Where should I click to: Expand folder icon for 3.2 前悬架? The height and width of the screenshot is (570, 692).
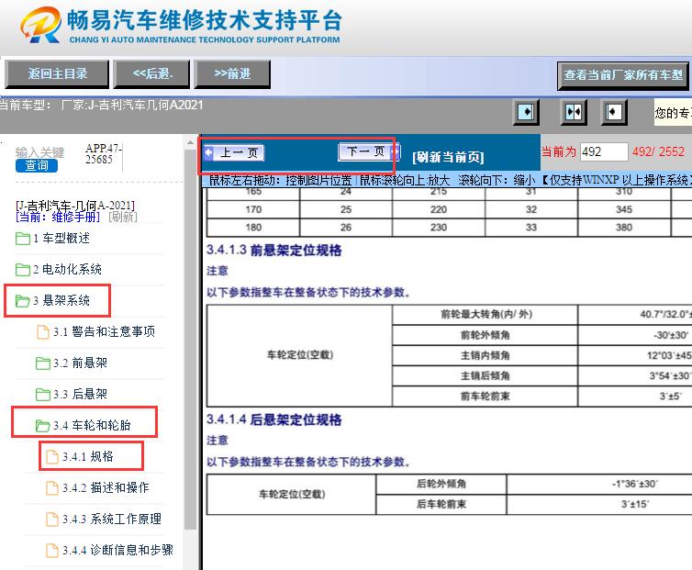point(43,363)
